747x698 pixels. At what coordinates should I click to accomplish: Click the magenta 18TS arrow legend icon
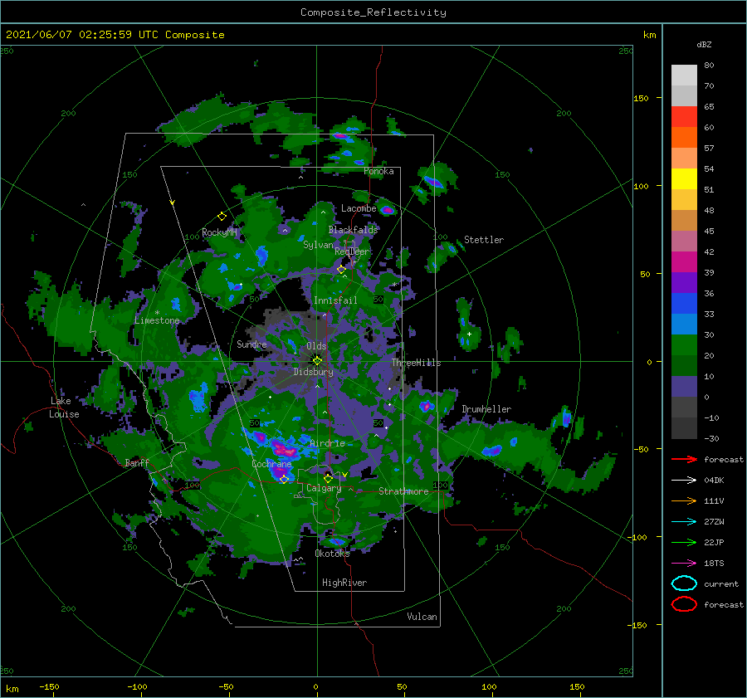[684, 564]
